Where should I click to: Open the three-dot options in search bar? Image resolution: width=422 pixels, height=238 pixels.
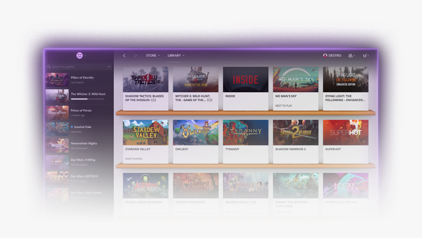tap(109, 67)
